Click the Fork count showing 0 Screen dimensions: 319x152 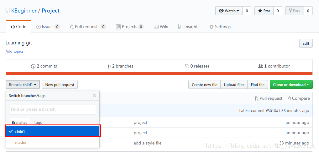point(308,11)
